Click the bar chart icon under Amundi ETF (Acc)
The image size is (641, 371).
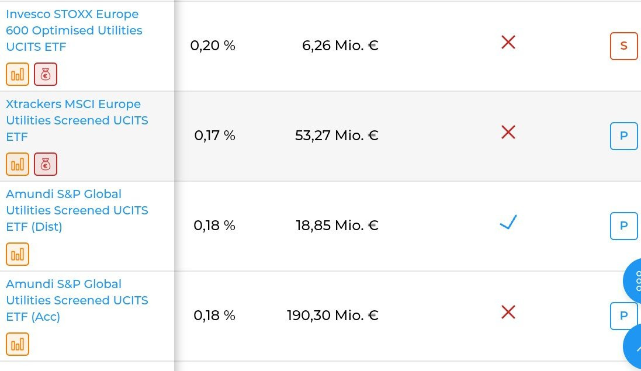point(18,344)
